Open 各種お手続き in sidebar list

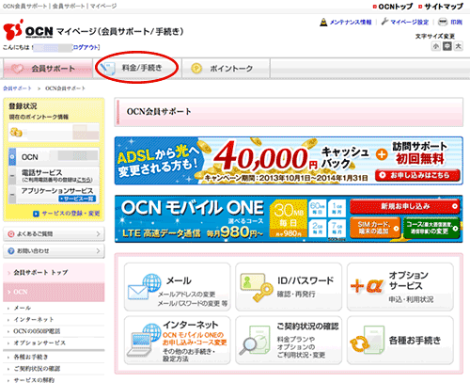[31, 357]
